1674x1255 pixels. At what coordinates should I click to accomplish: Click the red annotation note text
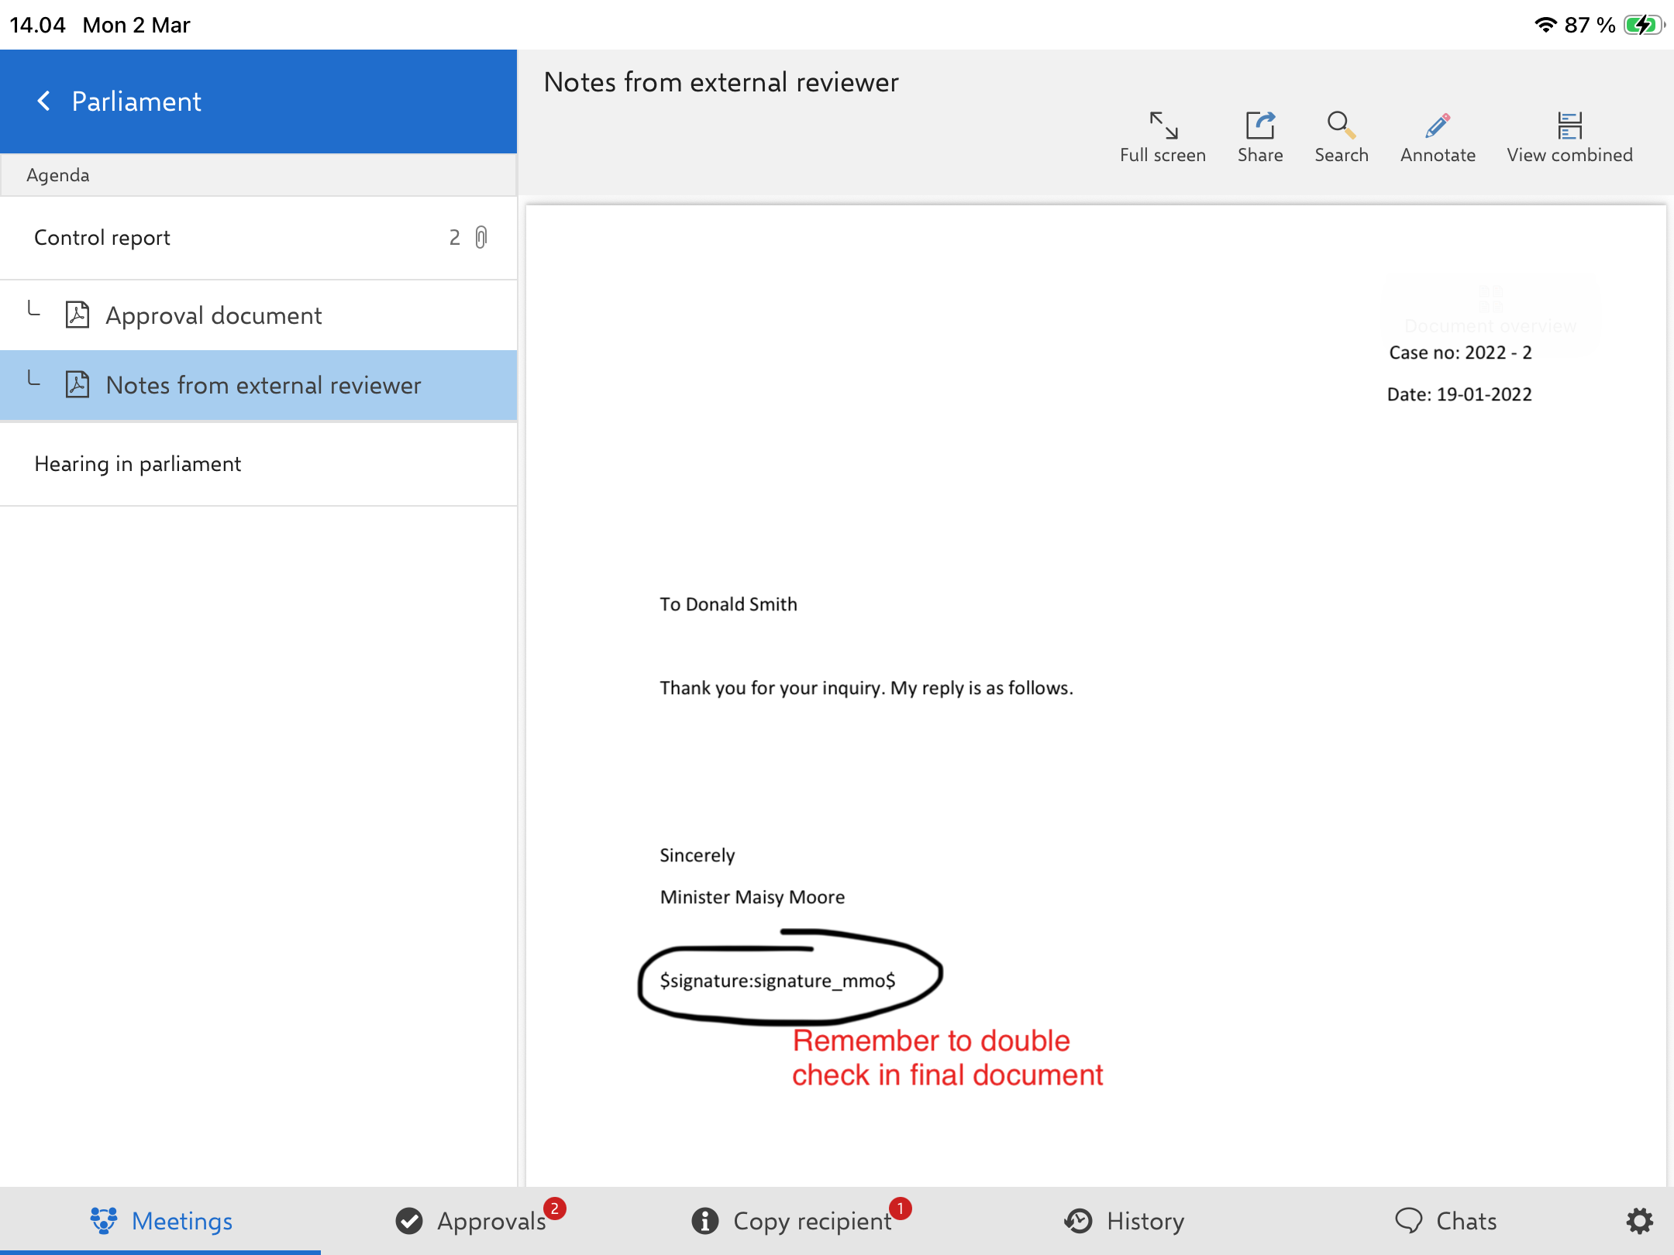[x=947, y=1057]
